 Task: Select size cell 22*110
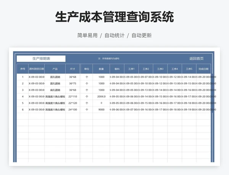73,97
